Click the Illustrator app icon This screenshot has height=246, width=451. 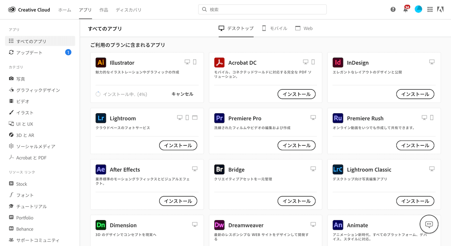click(101, 63)
